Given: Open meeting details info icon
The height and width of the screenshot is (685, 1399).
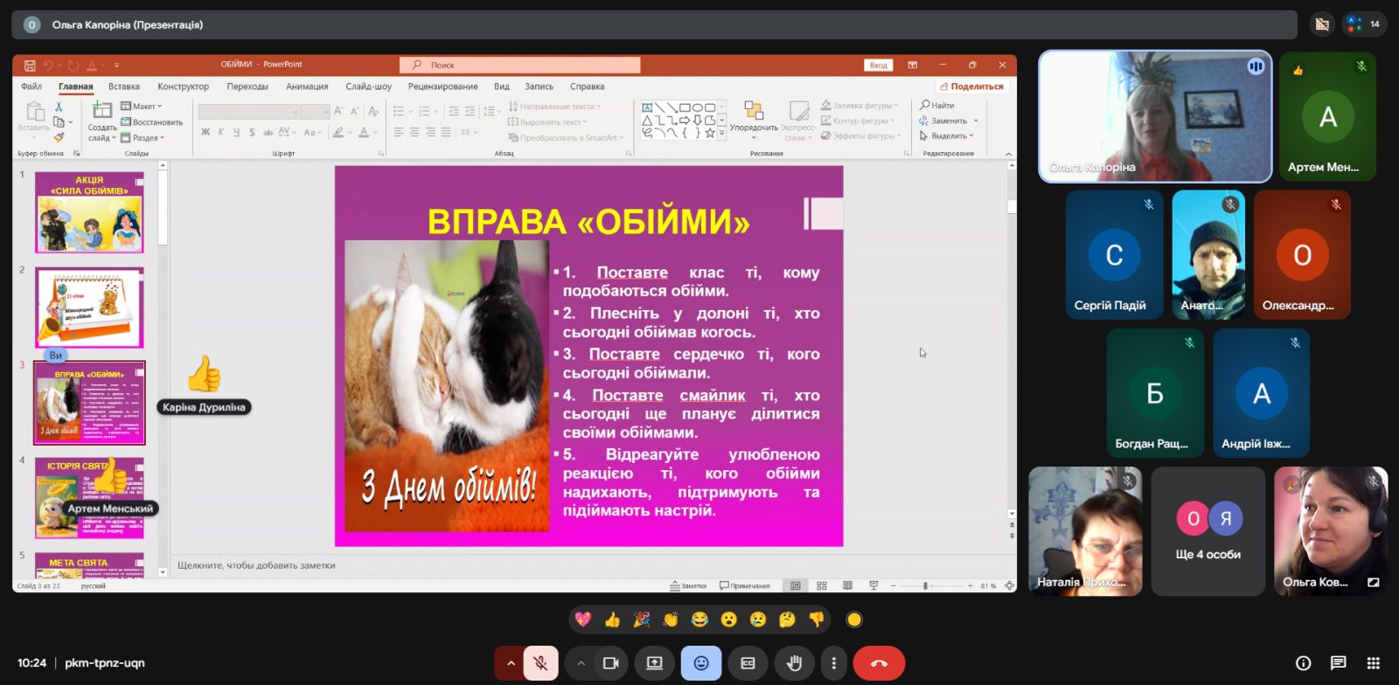Looking at the screenshot, I should (1303, 663).
